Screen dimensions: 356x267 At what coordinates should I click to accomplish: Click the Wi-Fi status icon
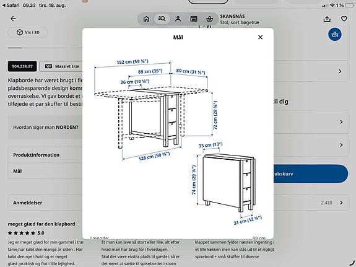(x=332, y=5)
